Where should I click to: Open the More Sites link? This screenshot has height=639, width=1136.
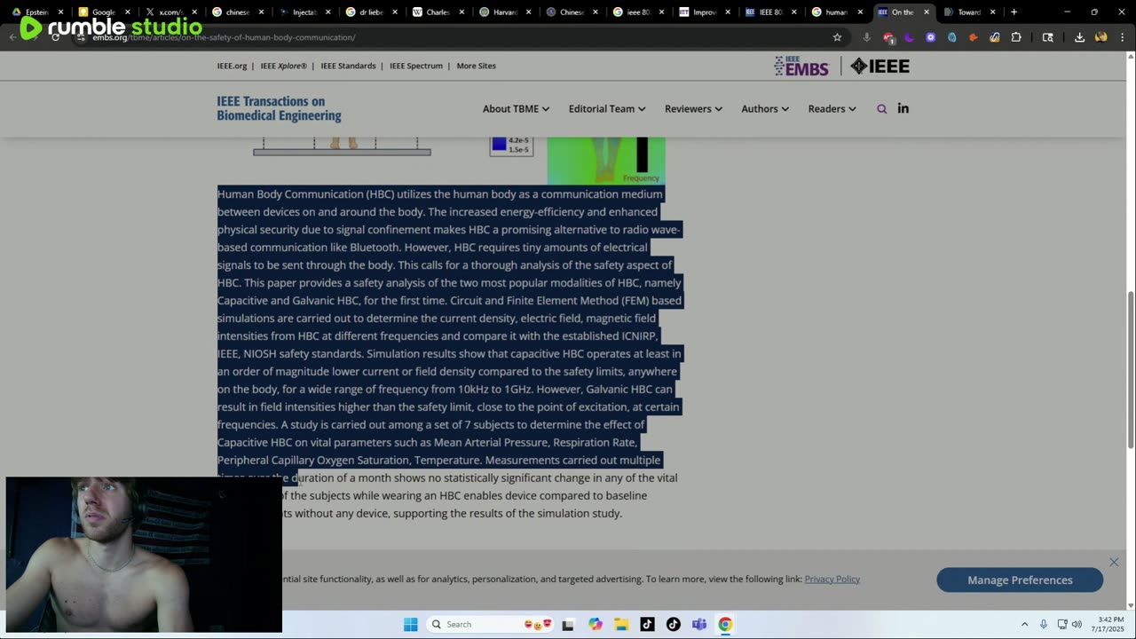pyautogui.click(x=477, y=66)
